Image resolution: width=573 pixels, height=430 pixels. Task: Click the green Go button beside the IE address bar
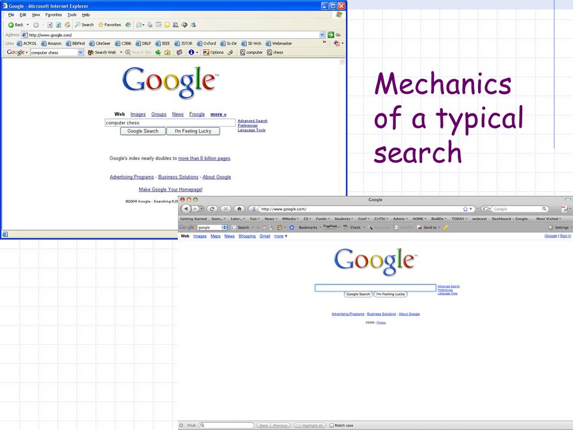pyautogui.click(x=334, y=35)
